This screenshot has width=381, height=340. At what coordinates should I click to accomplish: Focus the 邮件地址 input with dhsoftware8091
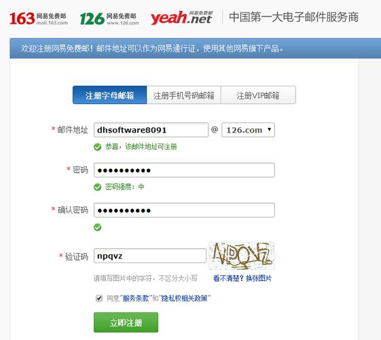(151, 130)
